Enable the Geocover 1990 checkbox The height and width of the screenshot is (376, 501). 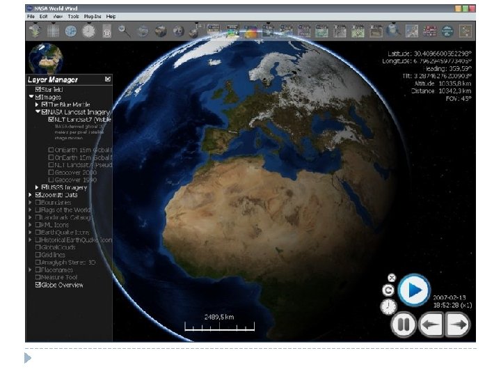[51, 180]
